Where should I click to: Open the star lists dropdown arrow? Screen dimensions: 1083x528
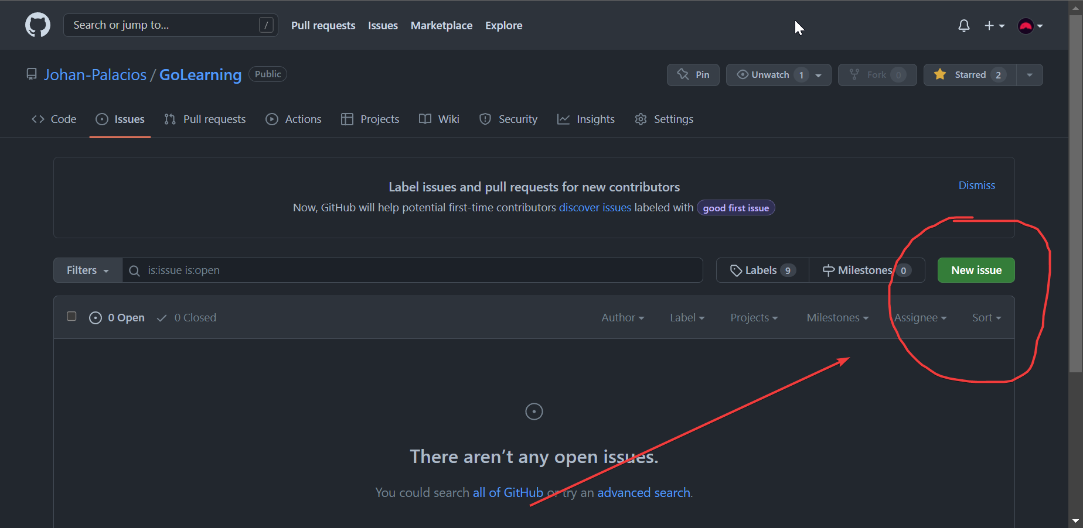coord(1030,75)
